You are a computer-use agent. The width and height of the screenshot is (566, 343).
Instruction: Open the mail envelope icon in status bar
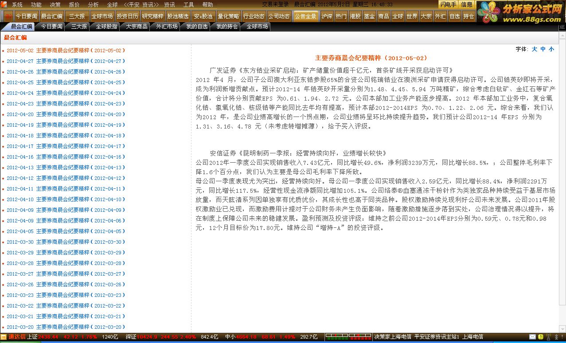pyautogui.click(x=533, y=337)
